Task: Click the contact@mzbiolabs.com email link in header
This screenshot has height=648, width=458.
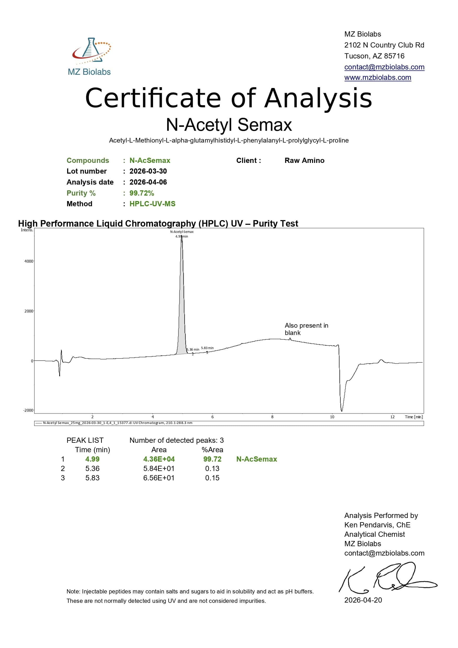Action: (384, 67)
